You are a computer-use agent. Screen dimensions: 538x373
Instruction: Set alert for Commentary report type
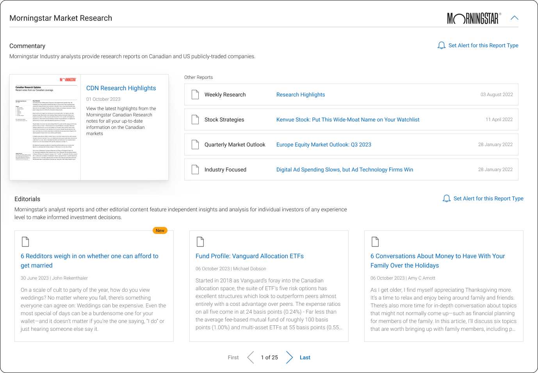point(483,46)
